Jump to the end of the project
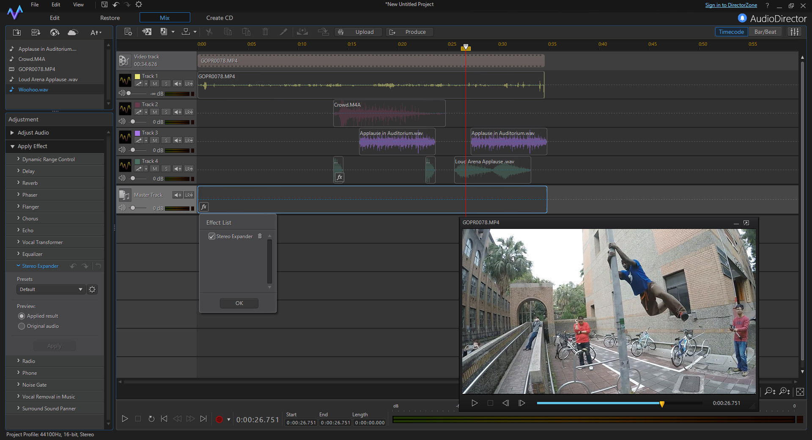 [203, 419]
